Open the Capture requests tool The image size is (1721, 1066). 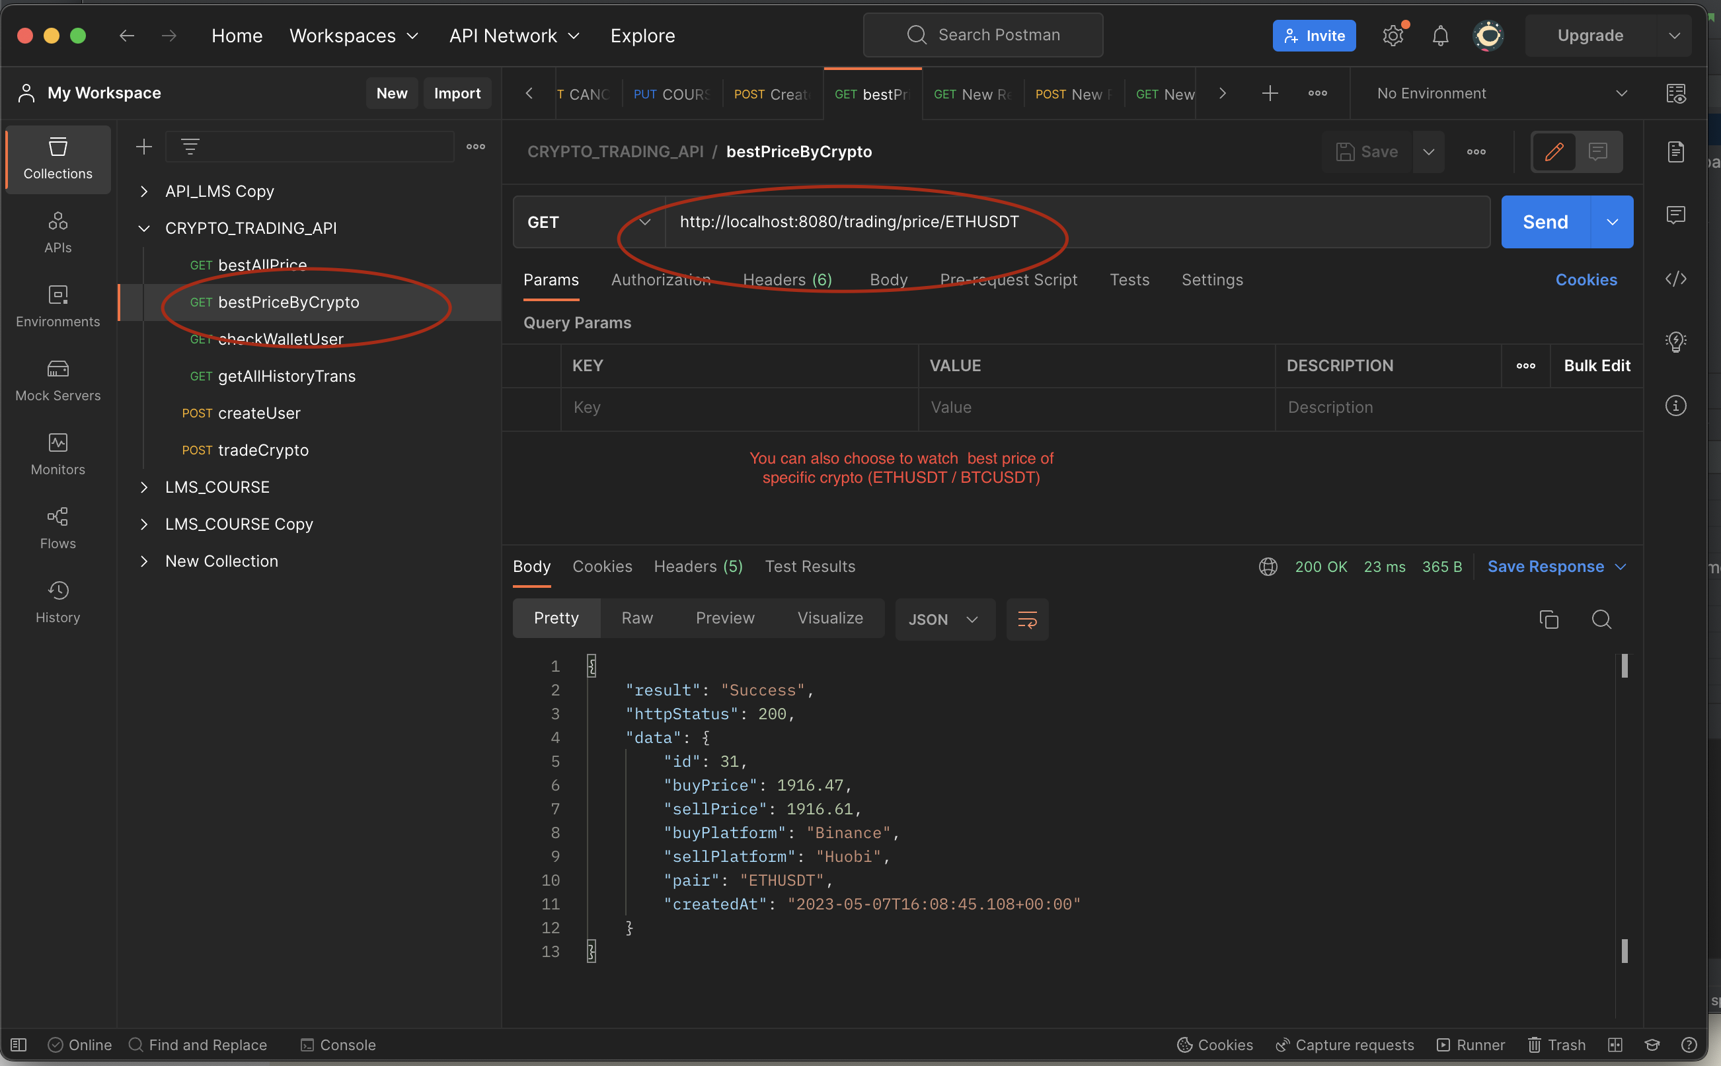coord(1344,1044)
